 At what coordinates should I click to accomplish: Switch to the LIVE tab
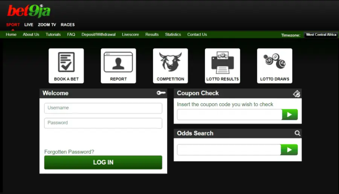point(29,25)
